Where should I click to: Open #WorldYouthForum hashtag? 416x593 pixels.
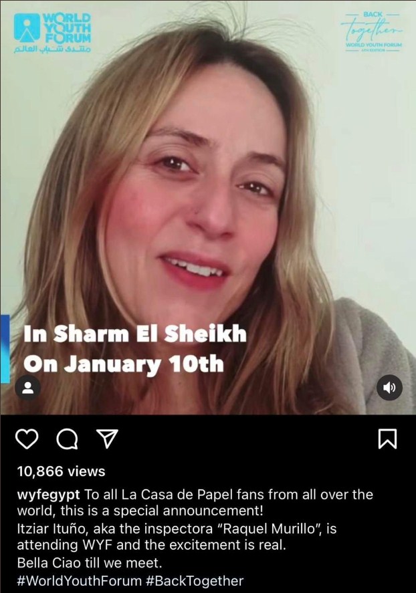click(79, 580)
